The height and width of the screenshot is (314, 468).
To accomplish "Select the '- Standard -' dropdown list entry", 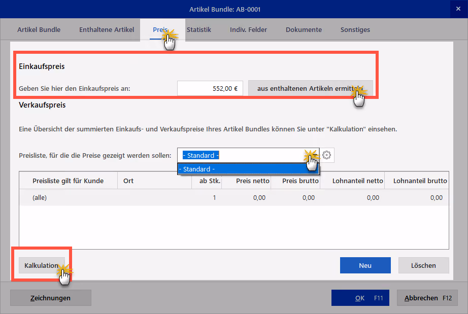I will coord(248,169).
